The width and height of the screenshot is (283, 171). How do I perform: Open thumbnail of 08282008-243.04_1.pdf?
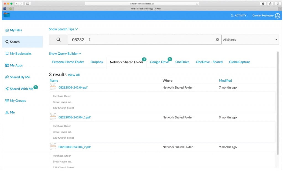click(x=53, y=116)
